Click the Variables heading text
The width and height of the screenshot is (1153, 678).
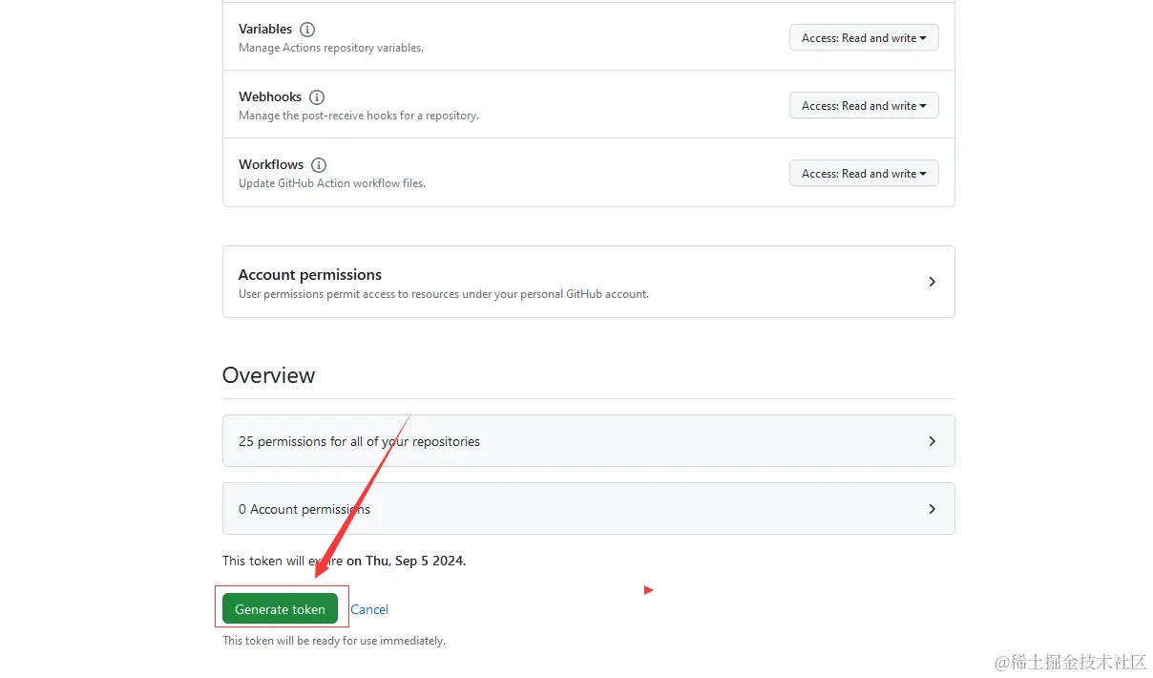265,30
